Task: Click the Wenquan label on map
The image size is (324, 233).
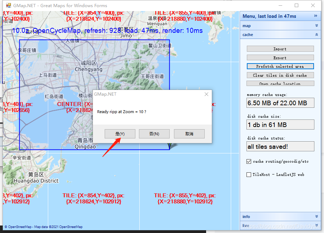Action: pos(157,24)
